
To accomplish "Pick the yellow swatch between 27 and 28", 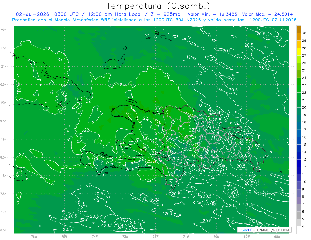I will [299, 52].
